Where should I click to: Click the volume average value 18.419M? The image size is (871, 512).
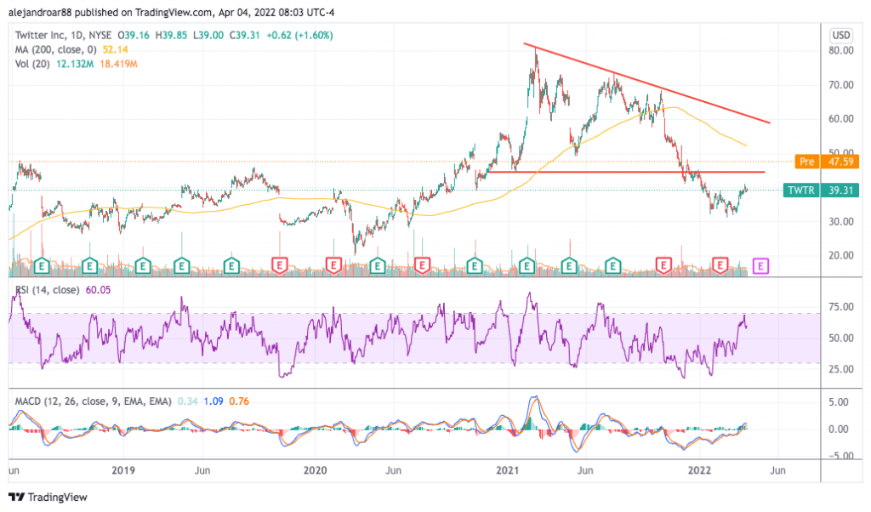pos(118,64)
